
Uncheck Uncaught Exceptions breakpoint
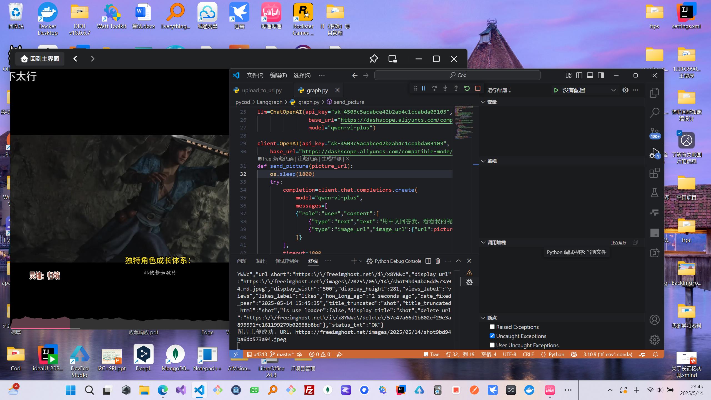tap(492, 336)
